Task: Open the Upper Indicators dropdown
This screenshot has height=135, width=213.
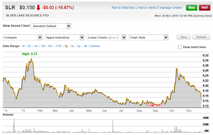Action: (x=65, y=37)
